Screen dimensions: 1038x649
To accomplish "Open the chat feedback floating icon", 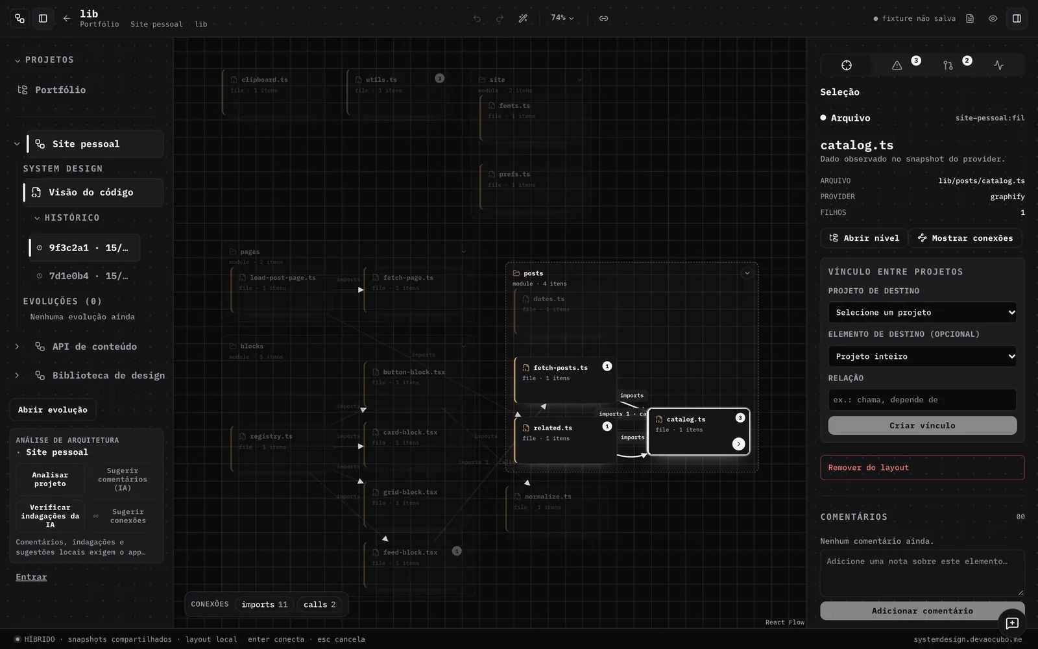I will (x=1012, y=624).
